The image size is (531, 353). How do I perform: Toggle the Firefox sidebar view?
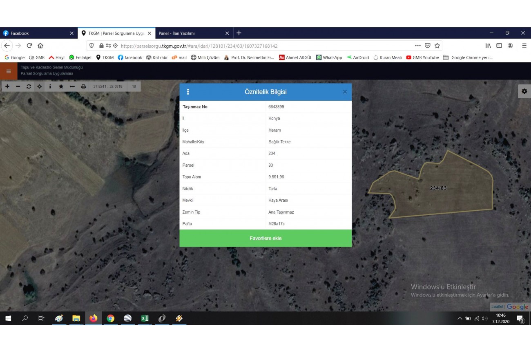pyautogui.click(x=499, y=46)
